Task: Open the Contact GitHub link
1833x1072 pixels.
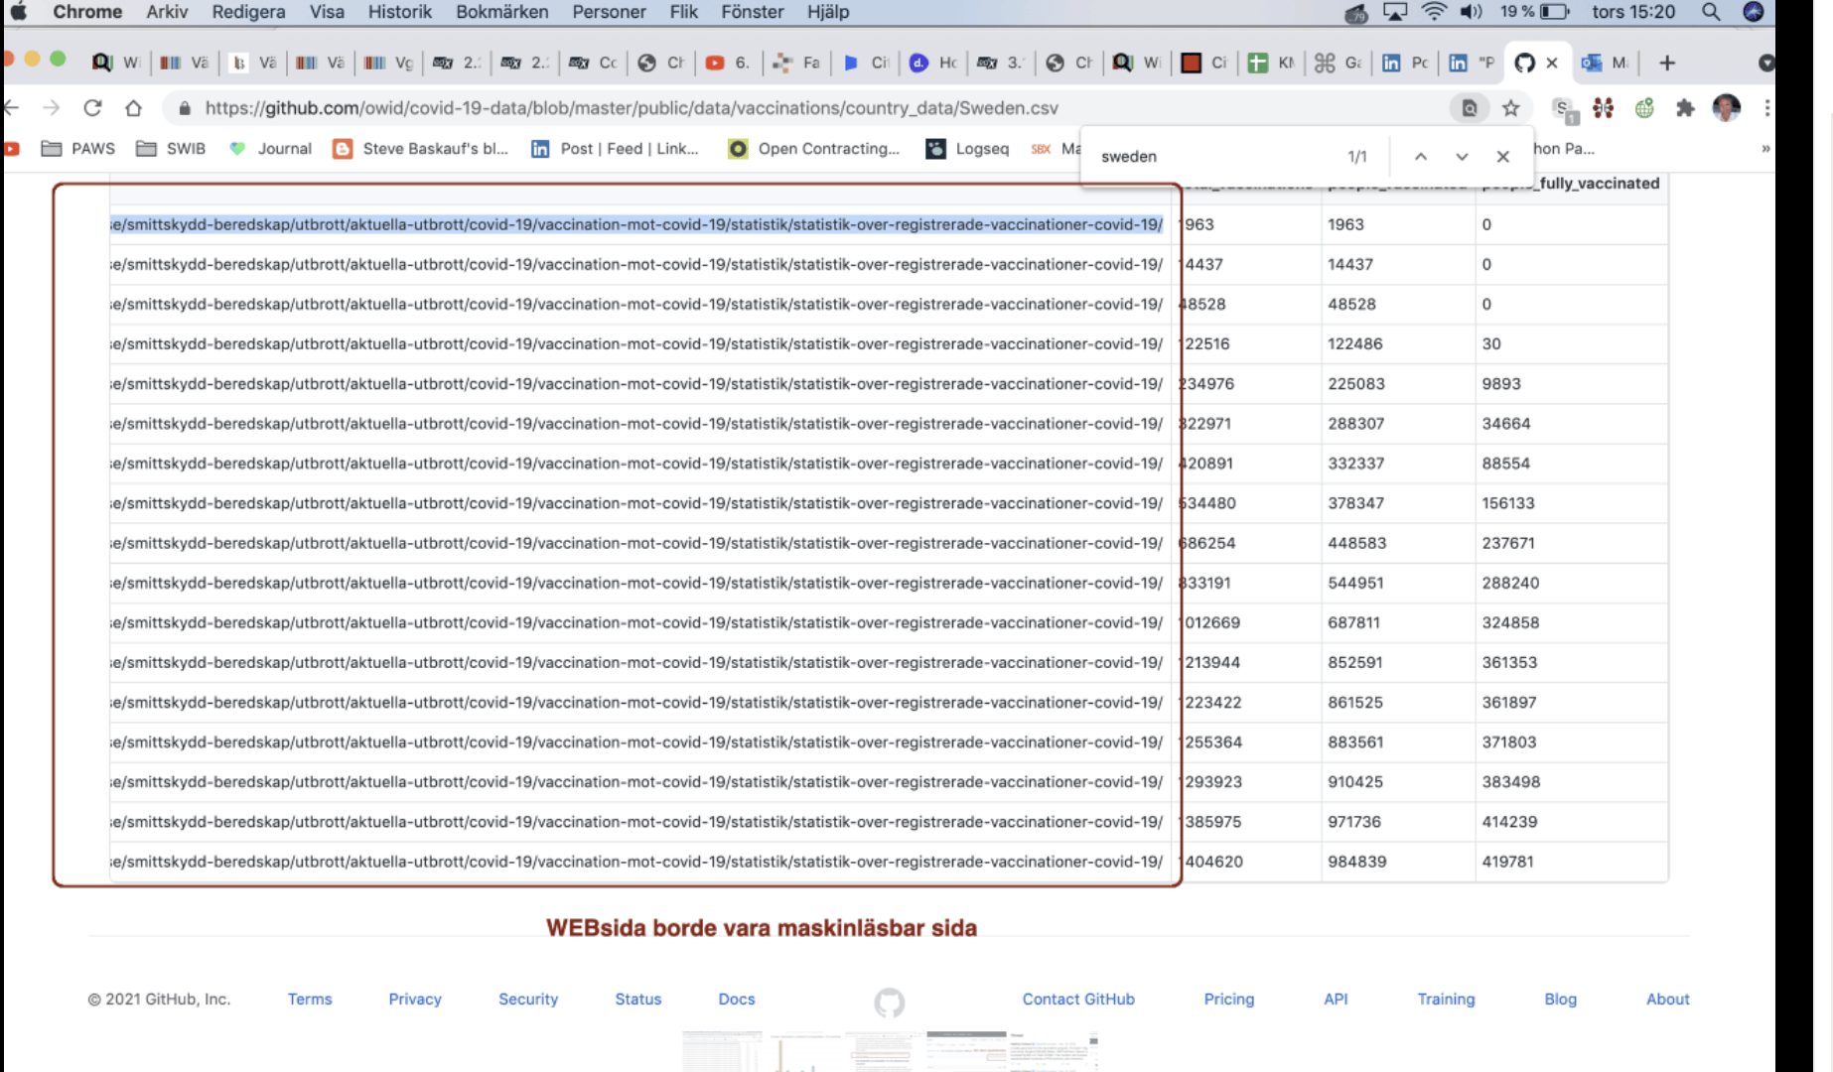Action: click(x=1077, y=999)
